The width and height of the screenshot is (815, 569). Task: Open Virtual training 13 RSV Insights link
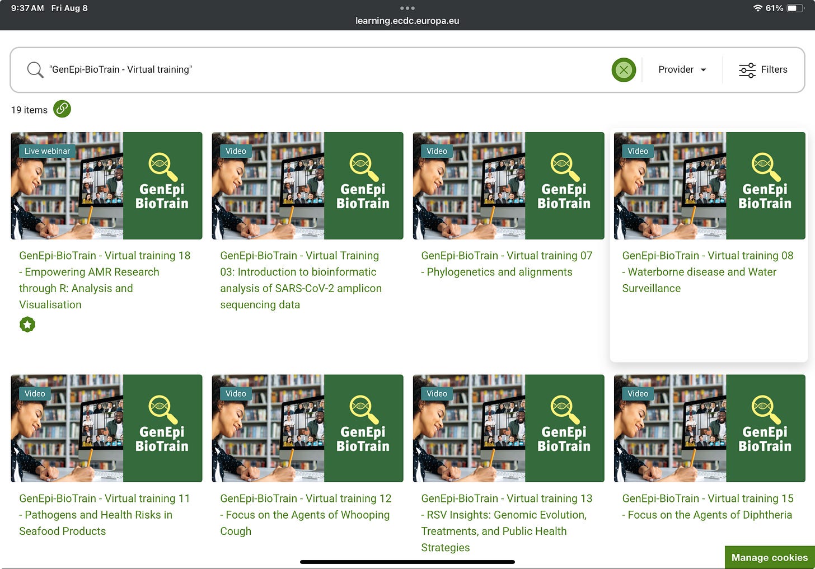pos(507,523)
